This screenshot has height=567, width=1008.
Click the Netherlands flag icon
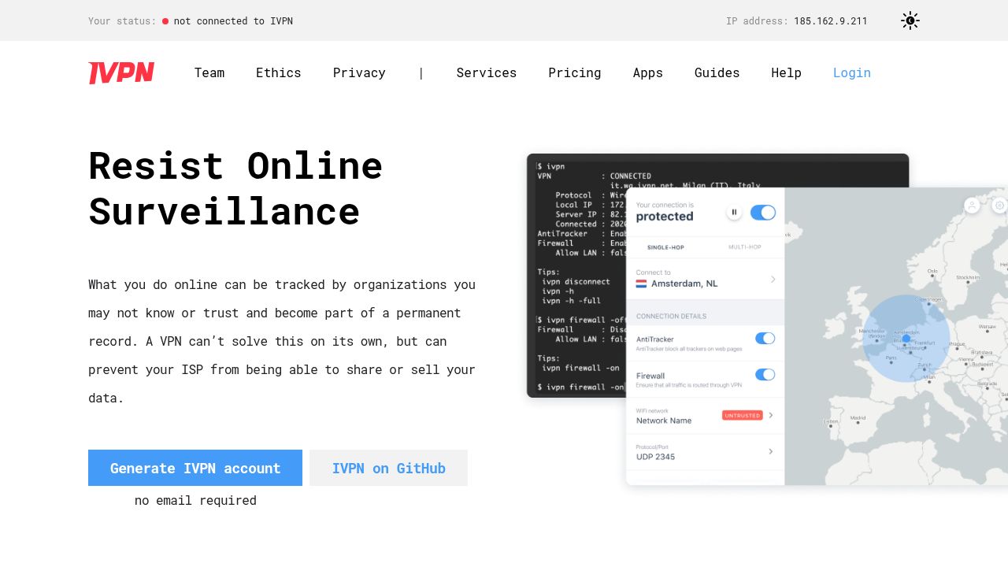click(x=641, y=283)
